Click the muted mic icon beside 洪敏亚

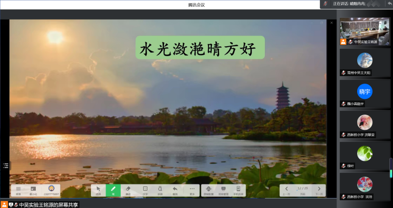[x=343, y=135]
